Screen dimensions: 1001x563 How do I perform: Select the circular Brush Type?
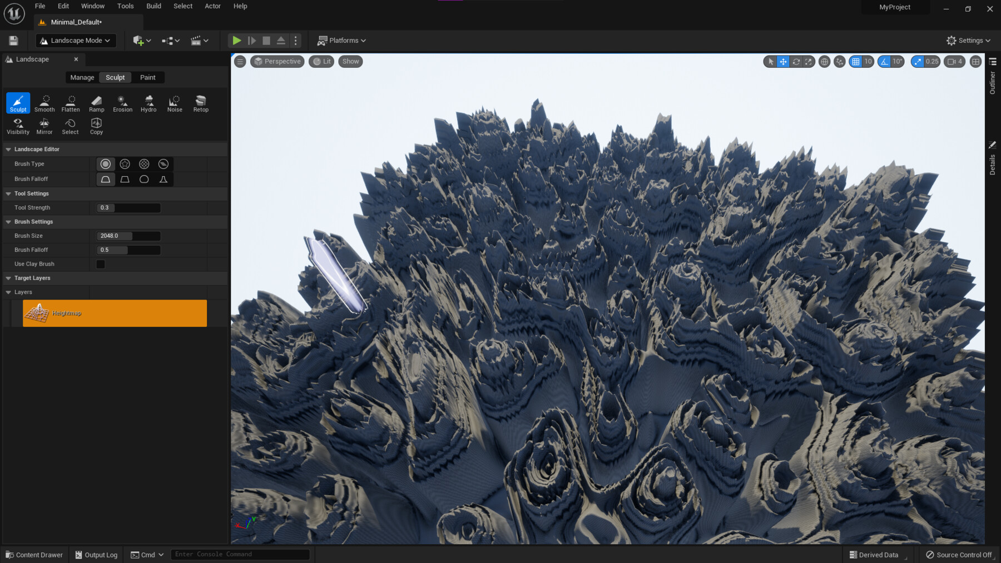tap(105, 163)
